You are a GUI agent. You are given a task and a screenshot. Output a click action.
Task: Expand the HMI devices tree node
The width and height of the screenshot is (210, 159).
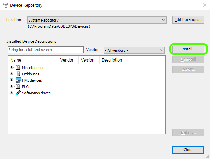(x=12, y=80)
